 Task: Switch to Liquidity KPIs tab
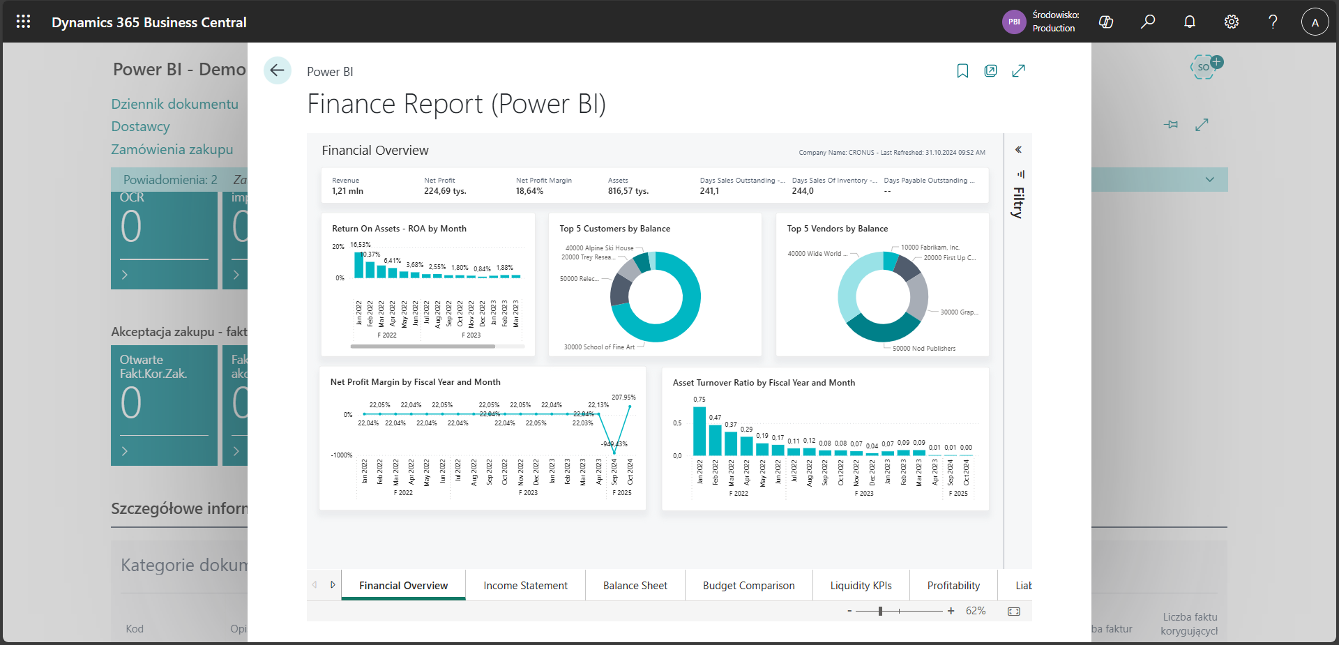point(861,585)
